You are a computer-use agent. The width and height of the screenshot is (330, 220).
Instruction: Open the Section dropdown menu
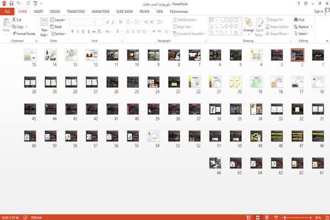tap(58, 34)
